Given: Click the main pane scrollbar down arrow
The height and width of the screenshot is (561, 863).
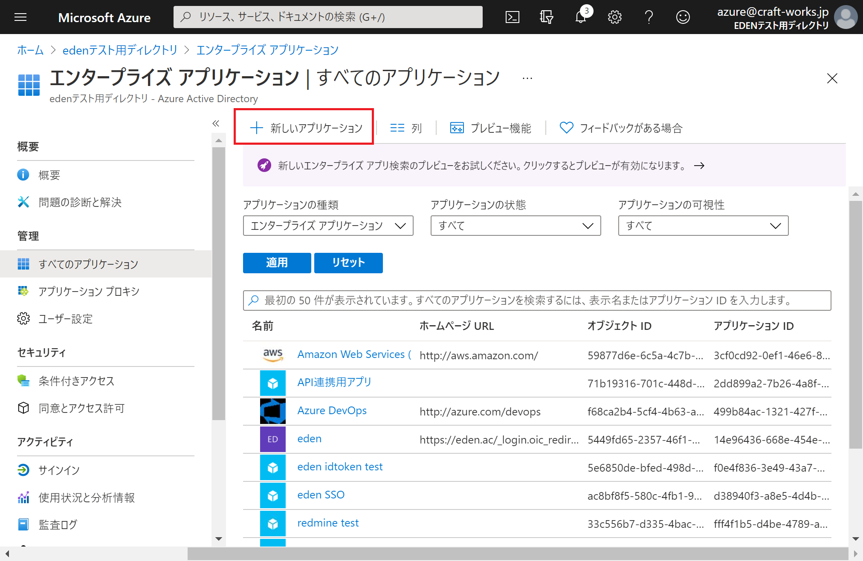Looking at the screenshot, I should [855, 538].
